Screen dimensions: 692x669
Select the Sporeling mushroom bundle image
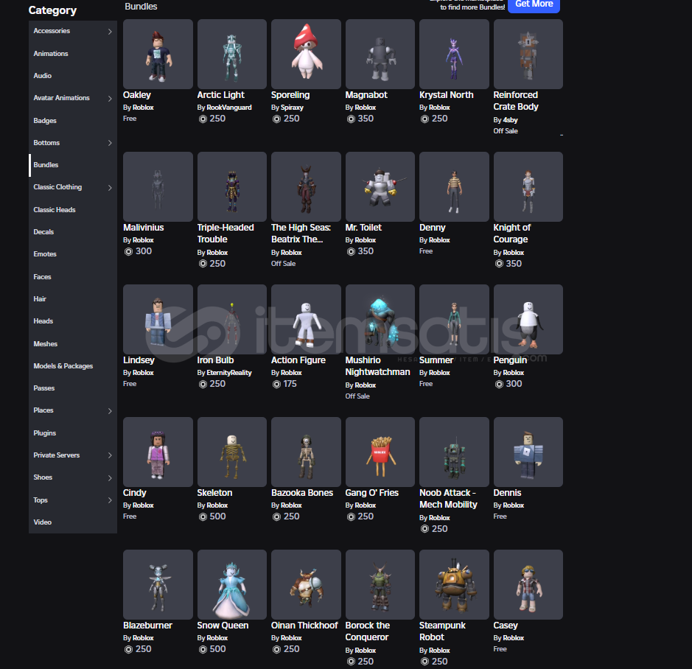pyautogui.click(x=306, y=55)
